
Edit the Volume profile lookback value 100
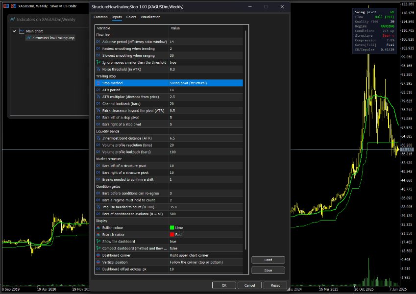(x=206, y=152)
